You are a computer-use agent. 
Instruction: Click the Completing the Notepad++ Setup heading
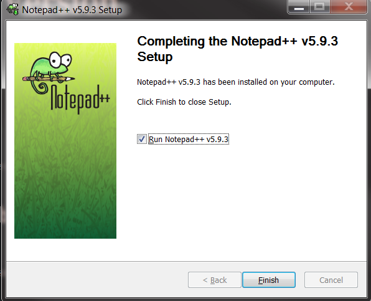pos(238,49)
